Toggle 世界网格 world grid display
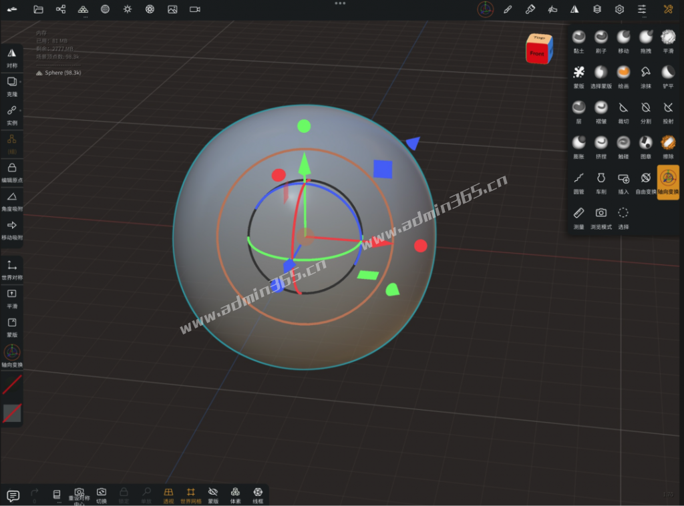Viewport: 684px width, 506px height. pyautogui.click(x=190, y=495)
